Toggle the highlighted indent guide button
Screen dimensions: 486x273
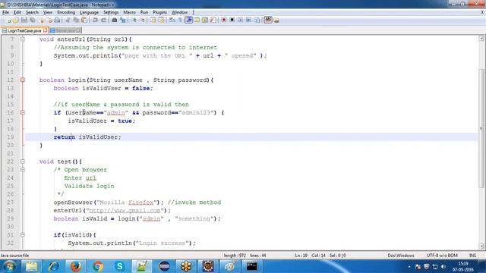point(188,20)
